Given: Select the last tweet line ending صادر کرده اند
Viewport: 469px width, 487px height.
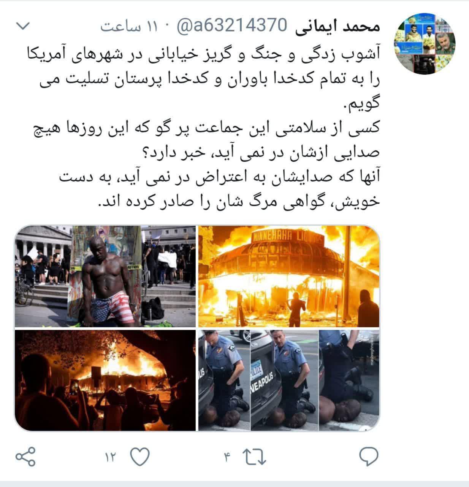Looking at the screenshot, I should 239,201.
